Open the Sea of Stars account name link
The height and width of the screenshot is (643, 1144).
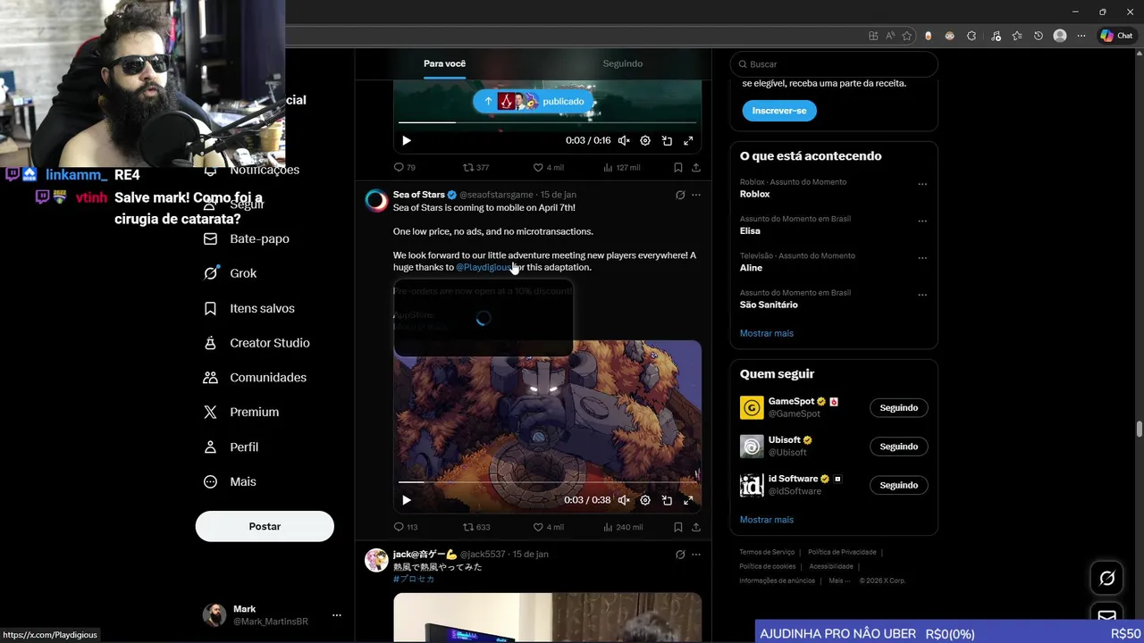(419, 195)
